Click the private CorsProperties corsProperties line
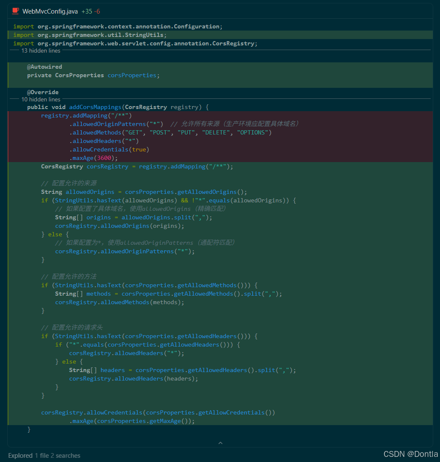The width and height of the screenshot is (440, 462). 93,75
